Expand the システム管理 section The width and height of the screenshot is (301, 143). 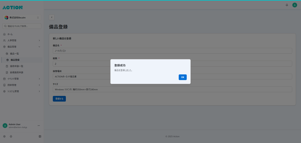22,92
